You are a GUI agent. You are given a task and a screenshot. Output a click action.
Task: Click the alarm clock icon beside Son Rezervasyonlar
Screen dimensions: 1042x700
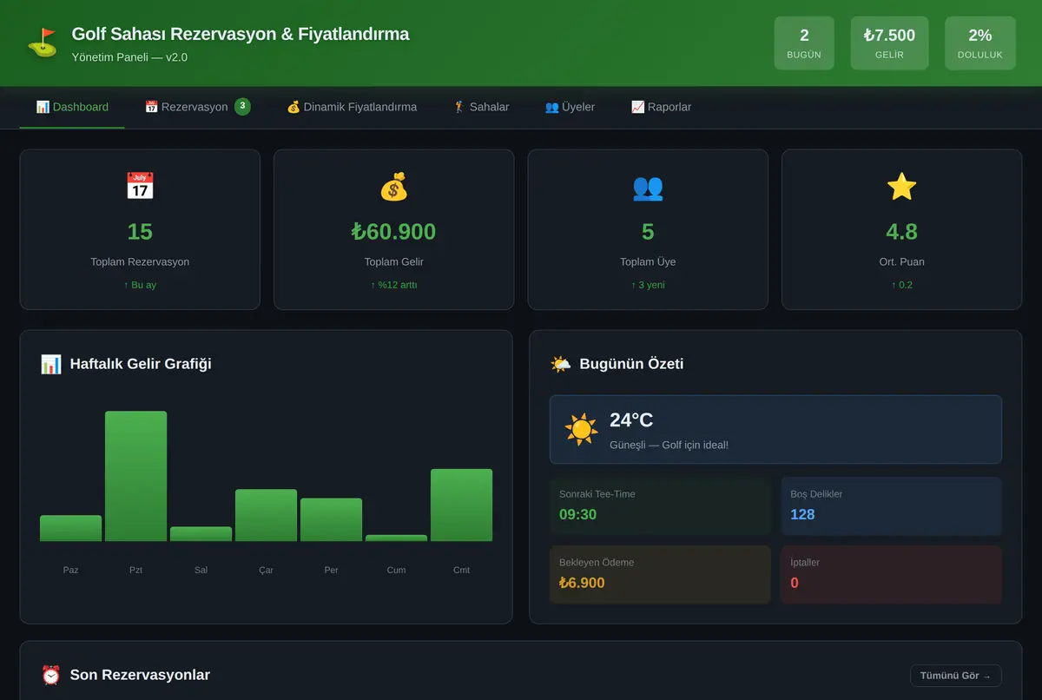point(51,675)
